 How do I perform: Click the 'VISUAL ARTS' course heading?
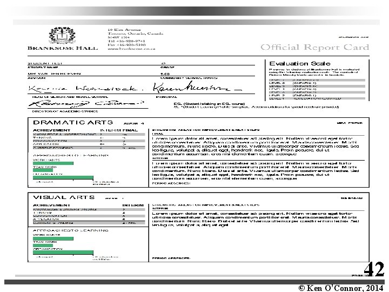(x=64, y=197)
